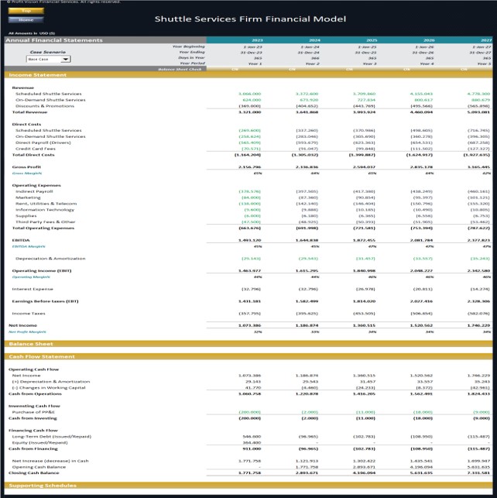
Task: Select the Year Ending row label
Action: point(192,52)
